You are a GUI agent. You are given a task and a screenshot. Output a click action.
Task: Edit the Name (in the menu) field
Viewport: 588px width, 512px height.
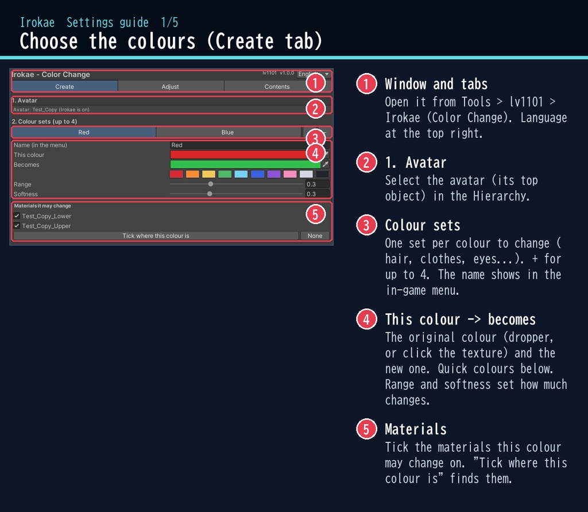(x=250, y=145)
